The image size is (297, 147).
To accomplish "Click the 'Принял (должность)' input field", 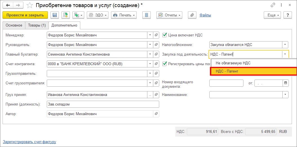I will click(103, 104).
